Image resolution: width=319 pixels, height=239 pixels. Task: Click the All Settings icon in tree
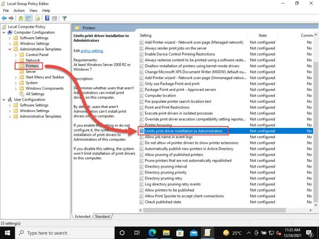click(21, 94)
